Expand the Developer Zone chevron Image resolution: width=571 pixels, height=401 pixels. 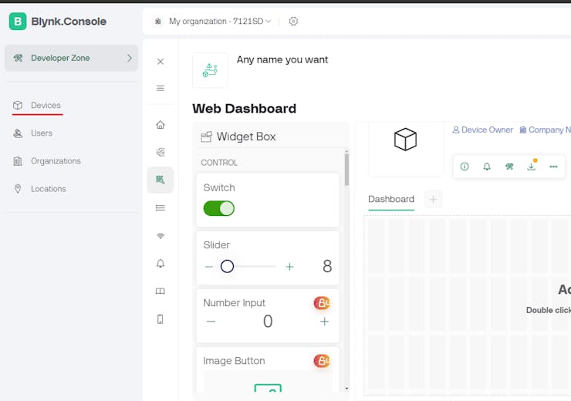(130, 58)
